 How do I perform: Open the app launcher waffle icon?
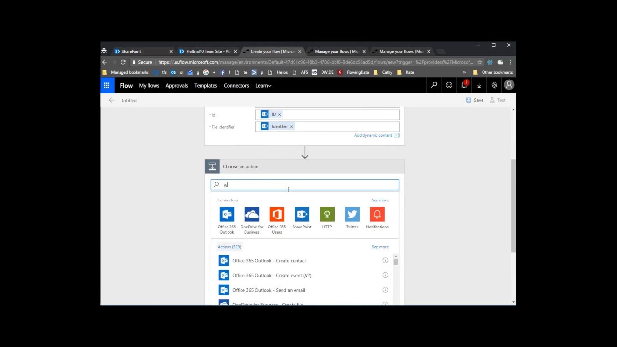pyautogui.click(x=107, y=85)
